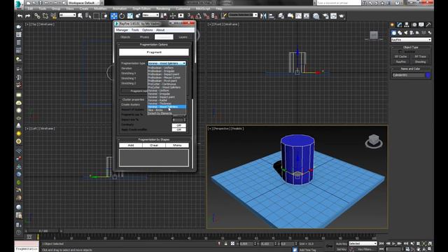
Task: Activate Bind to Space Warp tool
Action: pos(53,16)
